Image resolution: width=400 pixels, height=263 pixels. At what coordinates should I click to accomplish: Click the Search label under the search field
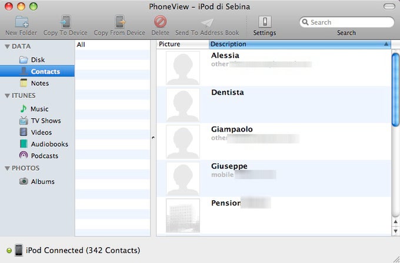coord(346,33)
